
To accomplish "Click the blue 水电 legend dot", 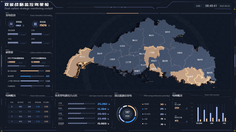I will 143,109.
